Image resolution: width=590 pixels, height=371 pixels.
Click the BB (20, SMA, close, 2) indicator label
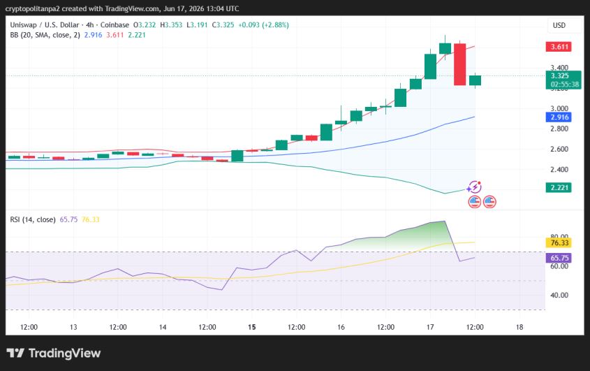click(45, 35)
